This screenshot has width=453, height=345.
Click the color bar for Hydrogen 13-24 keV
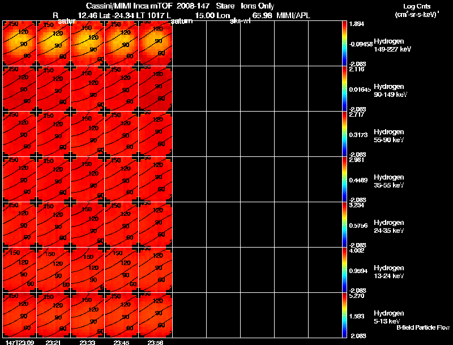point(344,270)
